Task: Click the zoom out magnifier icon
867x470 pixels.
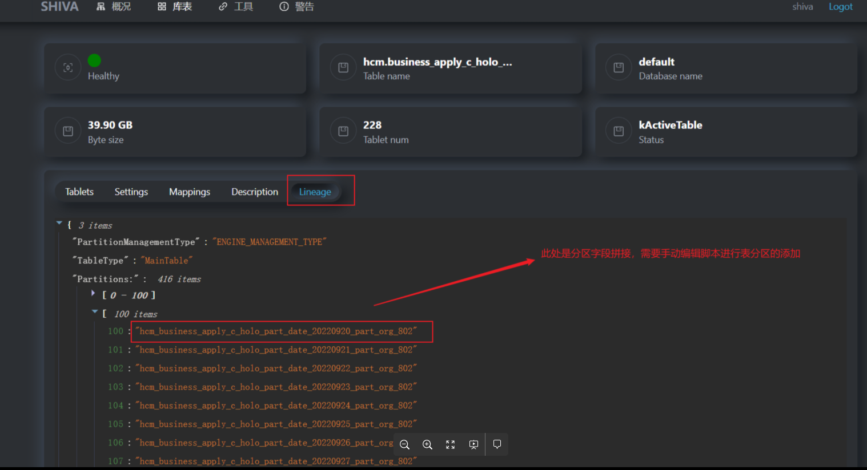Action: click(404, 444)
